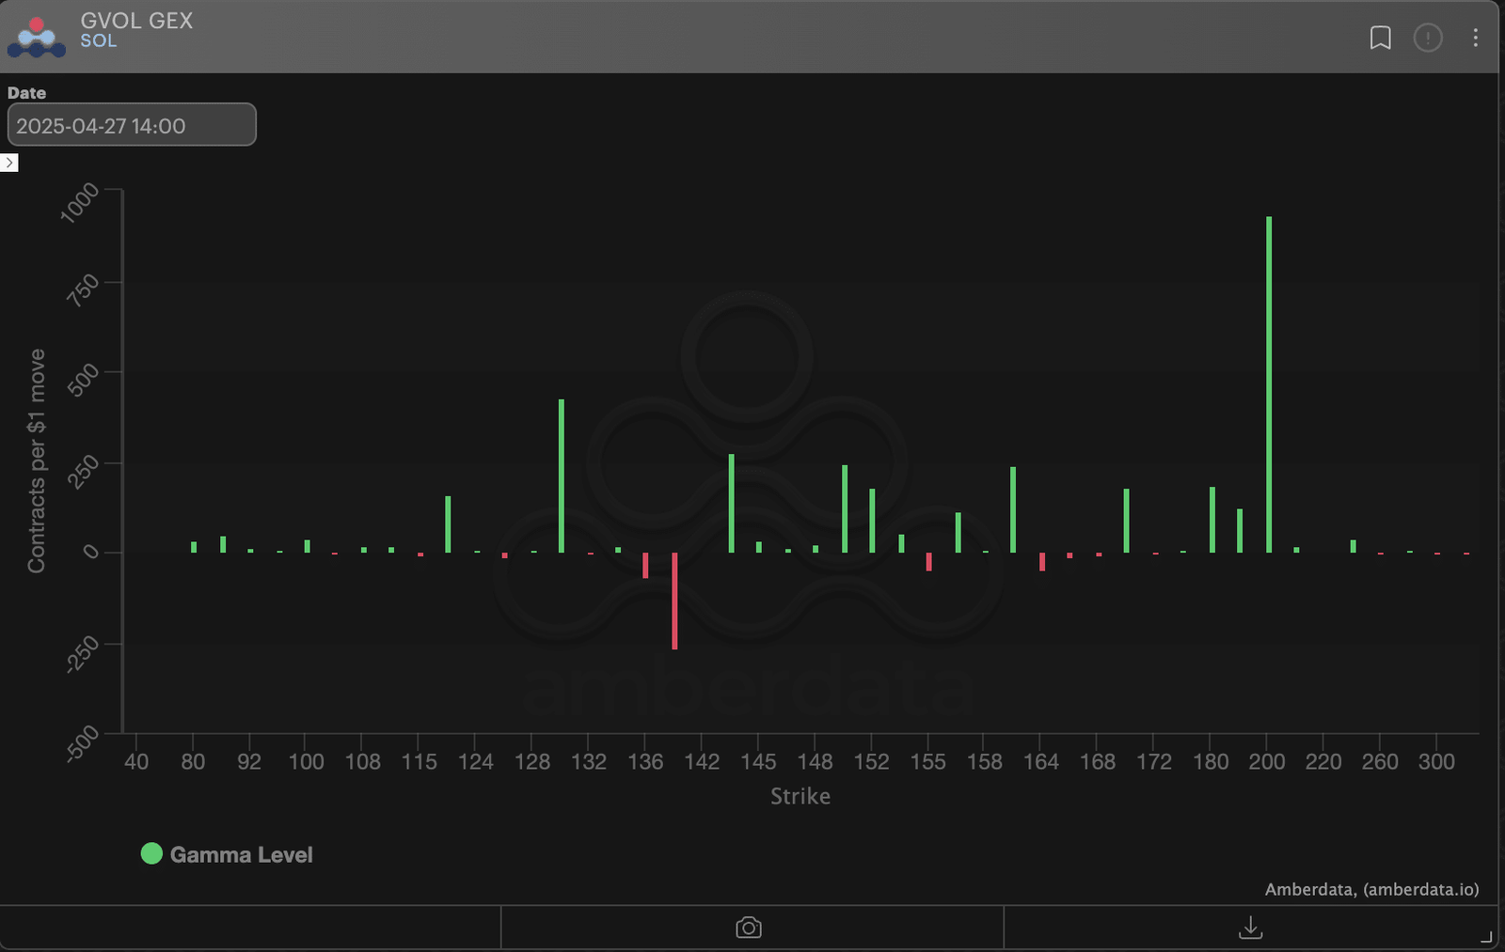
Task: Click the green bar near strike 164
Action: click(1013, 509)
